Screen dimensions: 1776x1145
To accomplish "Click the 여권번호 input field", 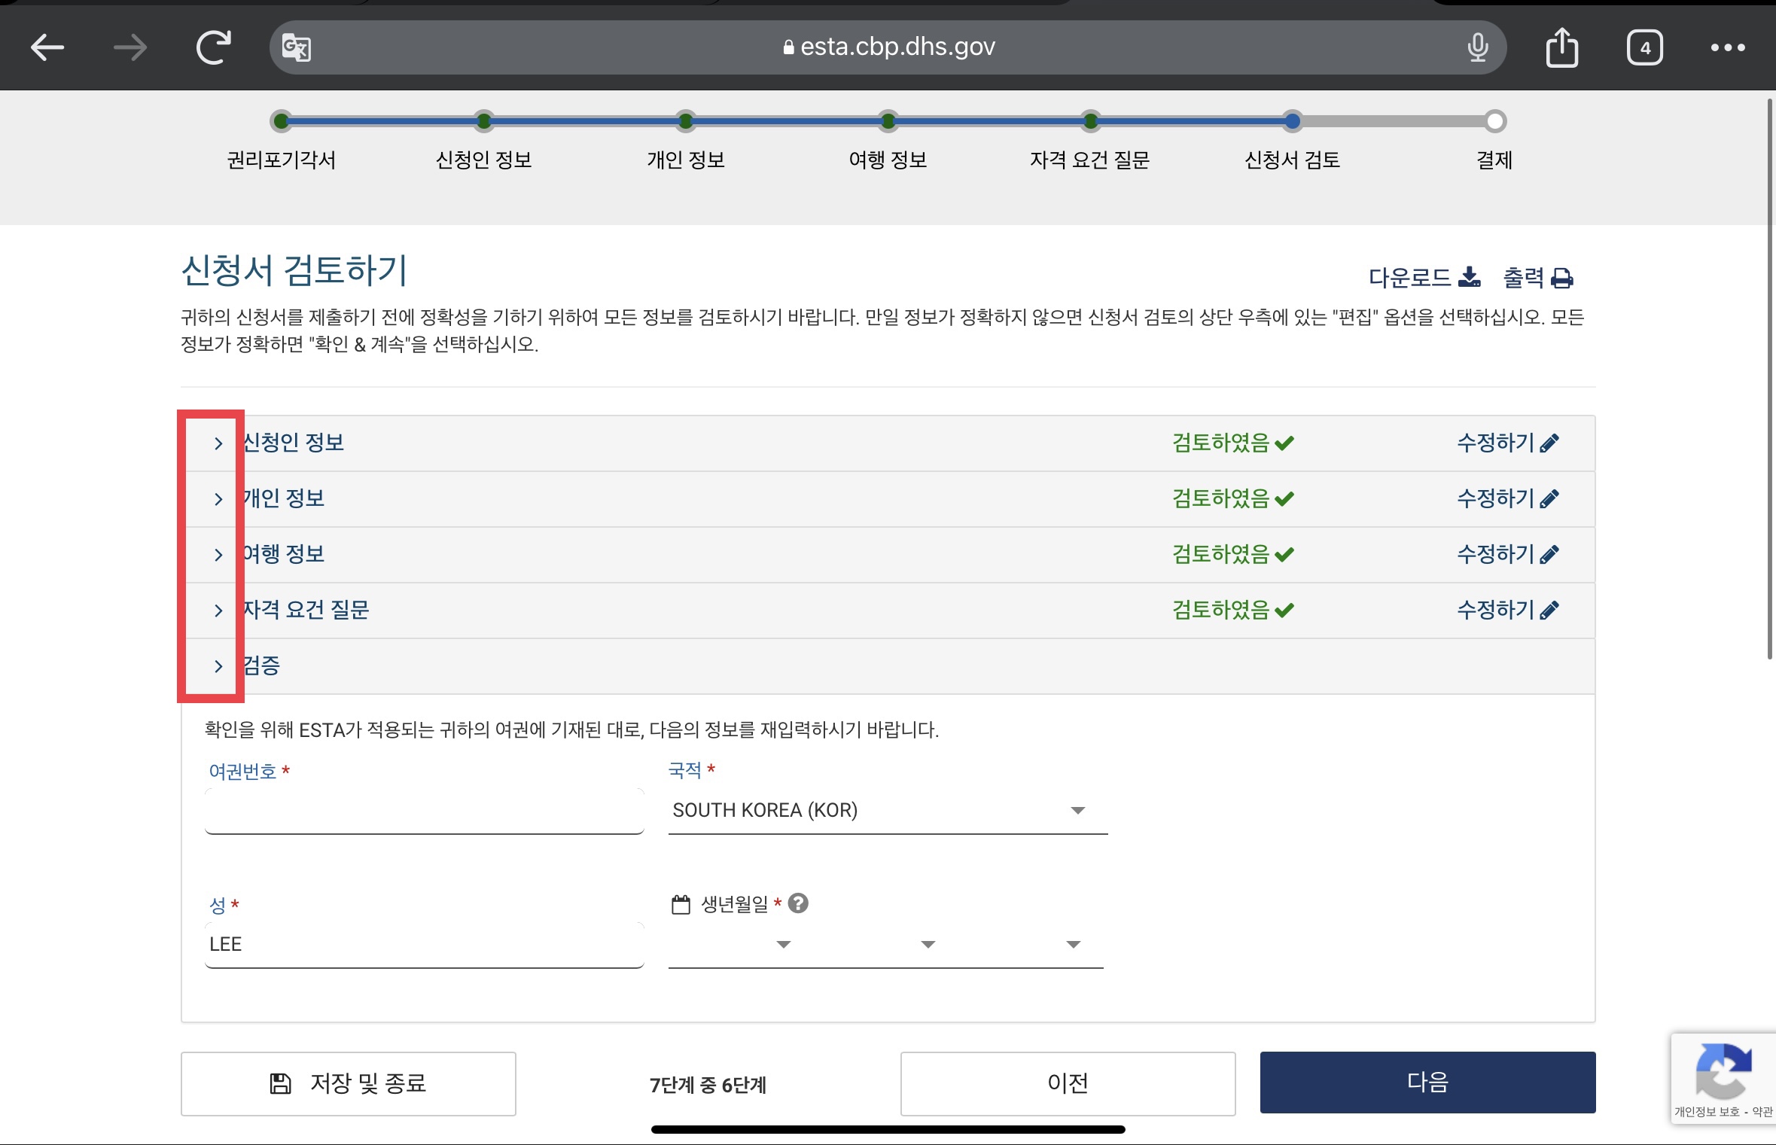I will tap(424, 812).
